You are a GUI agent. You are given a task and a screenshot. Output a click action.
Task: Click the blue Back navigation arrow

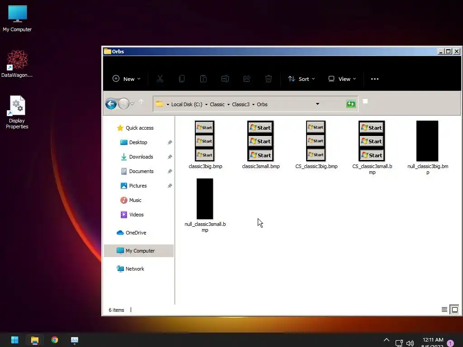tap(111, 104)
